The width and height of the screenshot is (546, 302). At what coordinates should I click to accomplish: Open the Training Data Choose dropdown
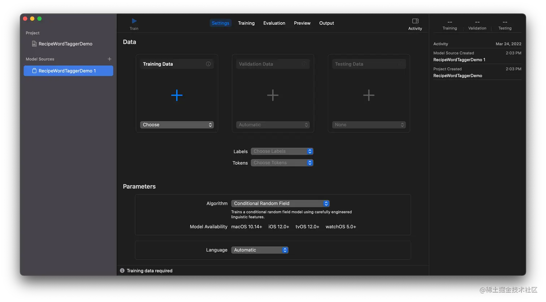(177, 124)
